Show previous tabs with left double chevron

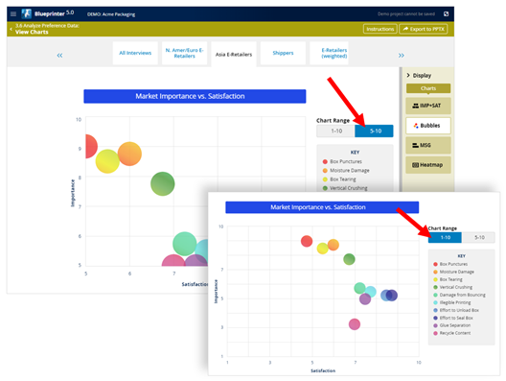59,56
